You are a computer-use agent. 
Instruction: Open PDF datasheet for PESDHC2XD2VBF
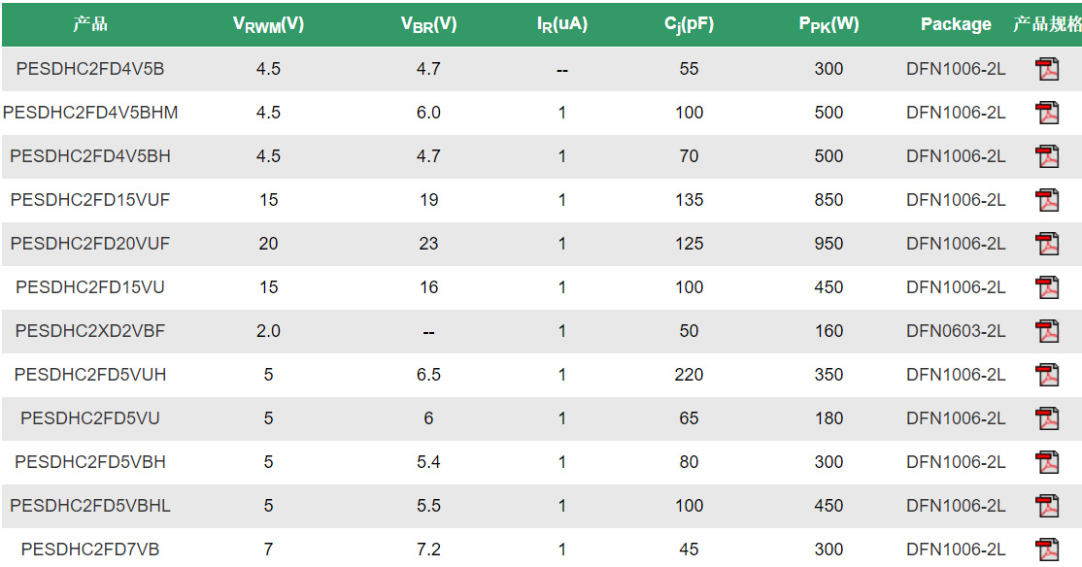click(x=1047, y=331)
